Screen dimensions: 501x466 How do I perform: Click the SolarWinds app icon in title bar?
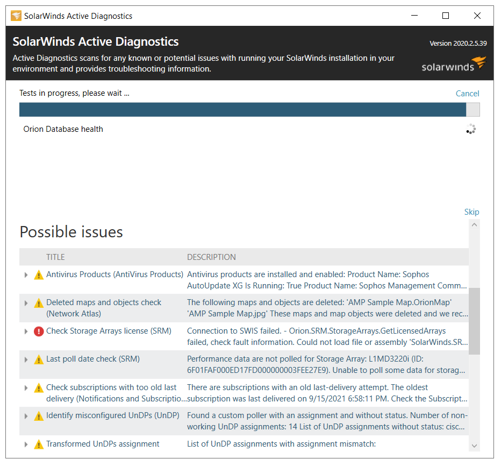(x=16, y=16)
